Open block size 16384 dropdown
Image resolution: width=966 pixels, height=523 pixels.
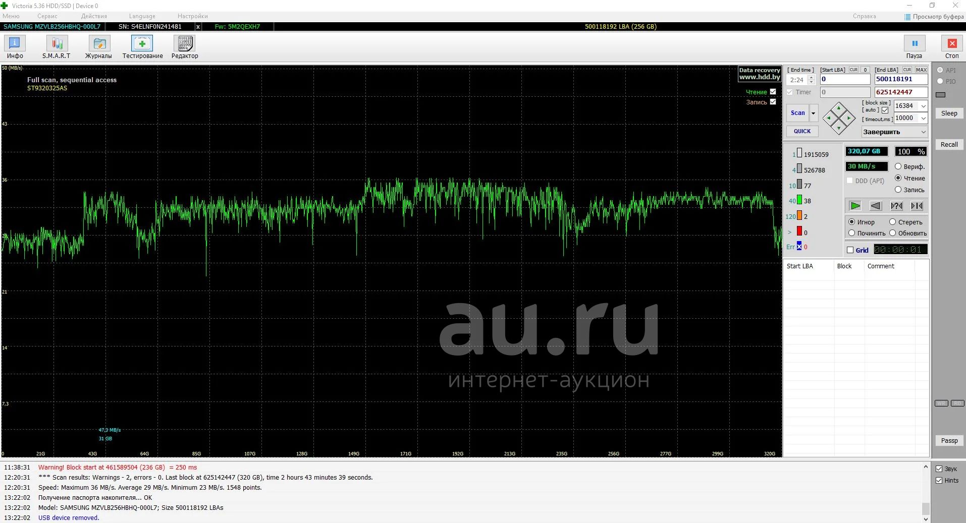(923, 106)
